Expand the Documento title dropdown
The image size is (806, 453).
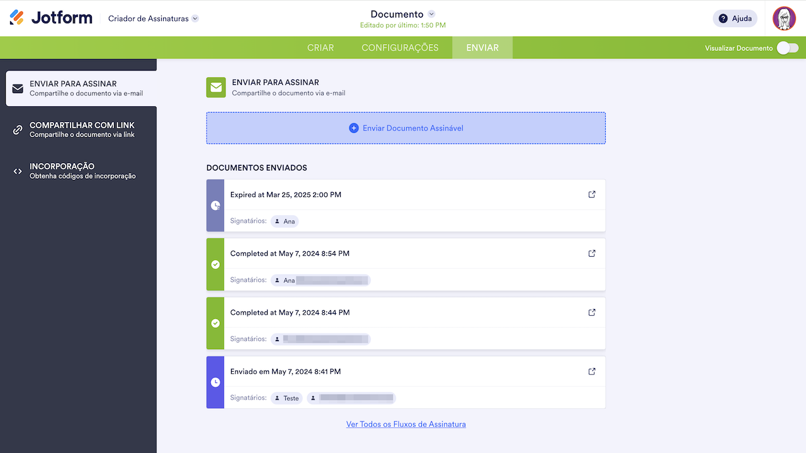pos(431,14)
